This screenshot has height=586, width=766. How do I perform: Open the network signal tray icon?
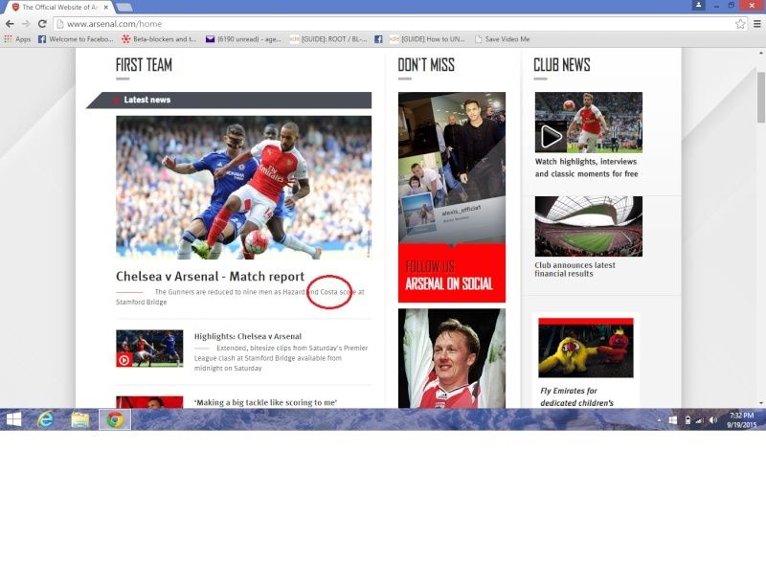pos(700,420)
